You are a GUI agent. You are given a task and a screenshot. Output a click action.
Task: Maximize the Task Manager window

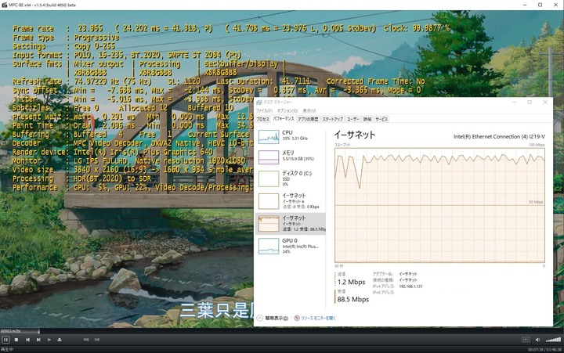530,103
